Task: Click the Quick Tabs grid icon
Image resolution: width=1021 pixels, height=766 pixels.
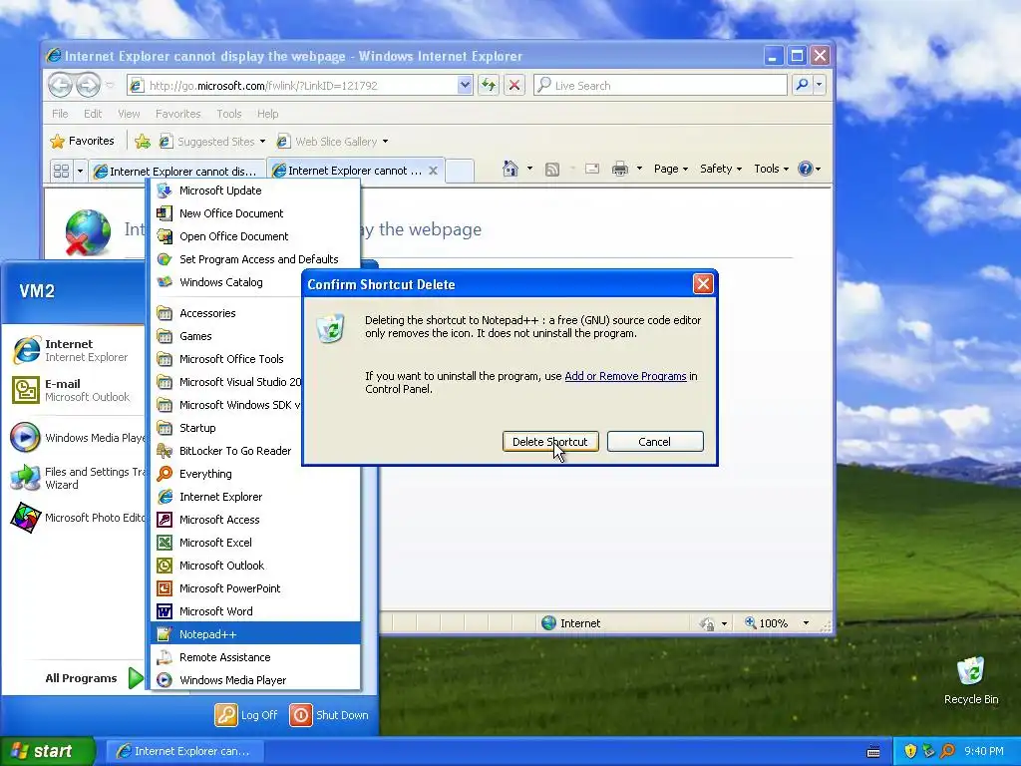Action: (61, 171)
